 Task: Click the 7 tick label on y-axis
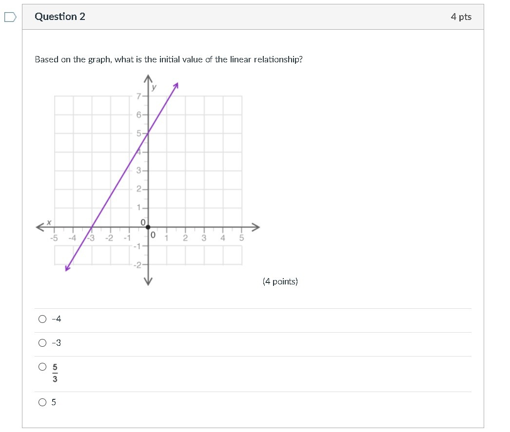pos(139,96)
